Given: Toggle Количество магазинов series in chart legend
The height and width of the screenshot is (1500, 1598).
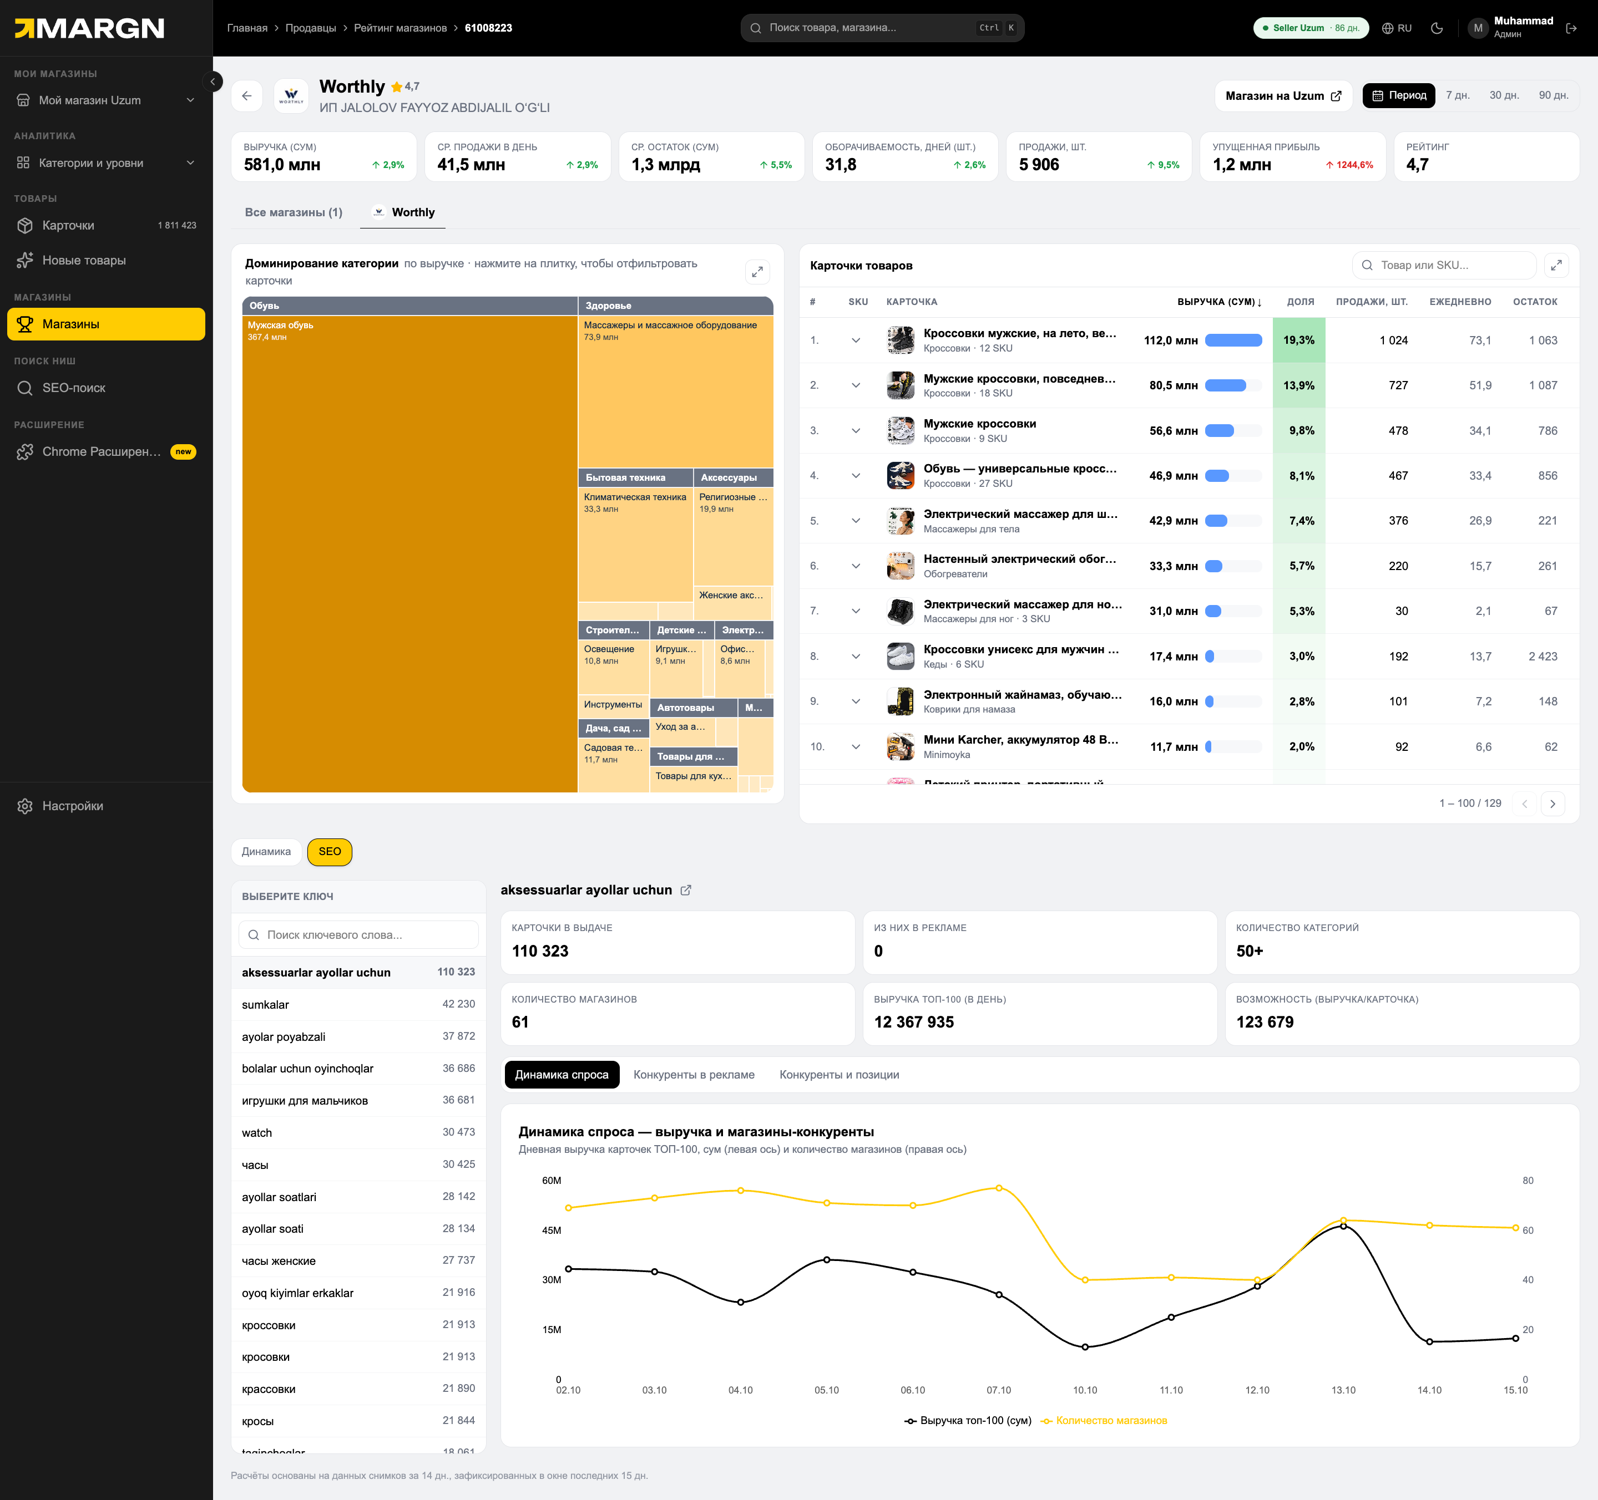Looking at the screenshot, I should (x=1104, y=1421).
